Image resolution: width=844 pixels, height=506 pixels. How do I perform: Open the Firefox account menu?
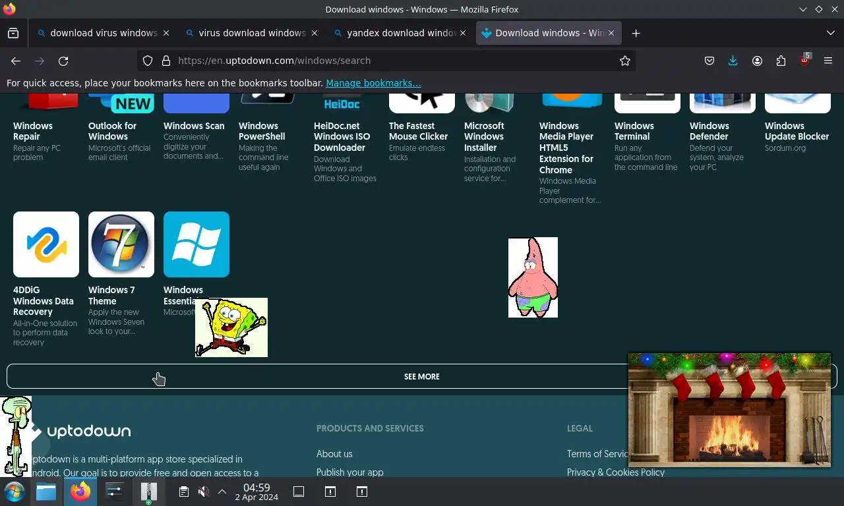point(757,61)
